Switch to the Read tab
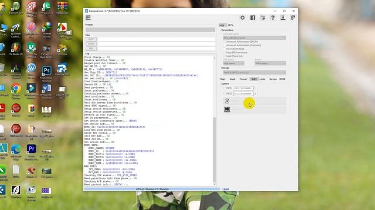Screen dimensions: 375x210 tap(233, 79)
